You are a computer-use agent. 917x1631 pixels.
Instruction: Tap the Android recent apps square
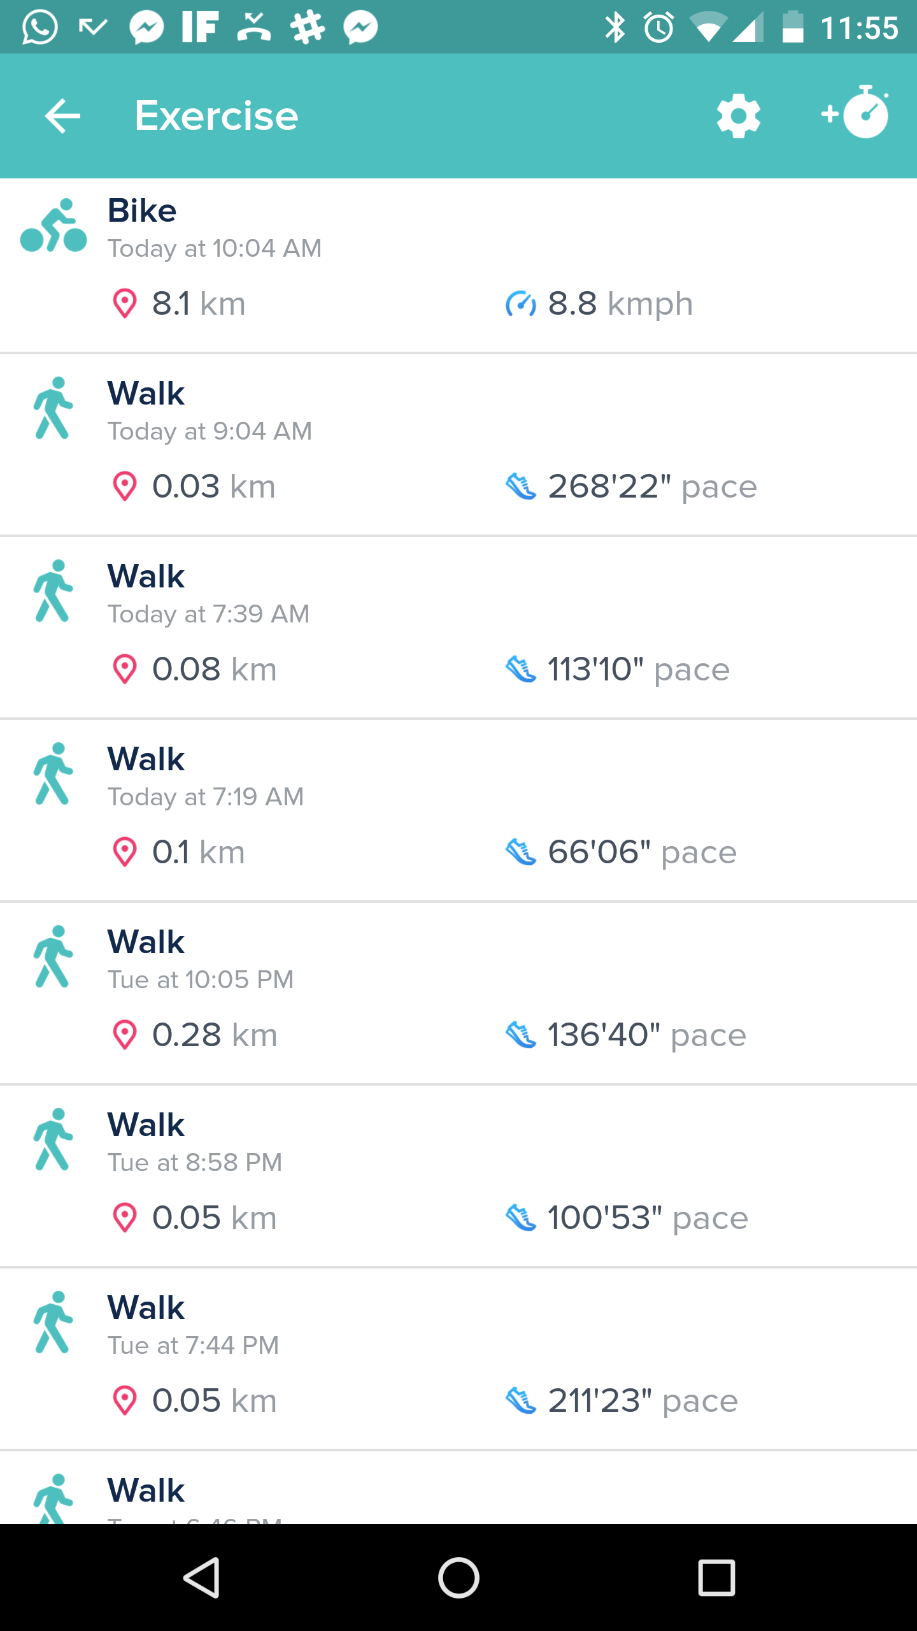tap(716, 1577)
